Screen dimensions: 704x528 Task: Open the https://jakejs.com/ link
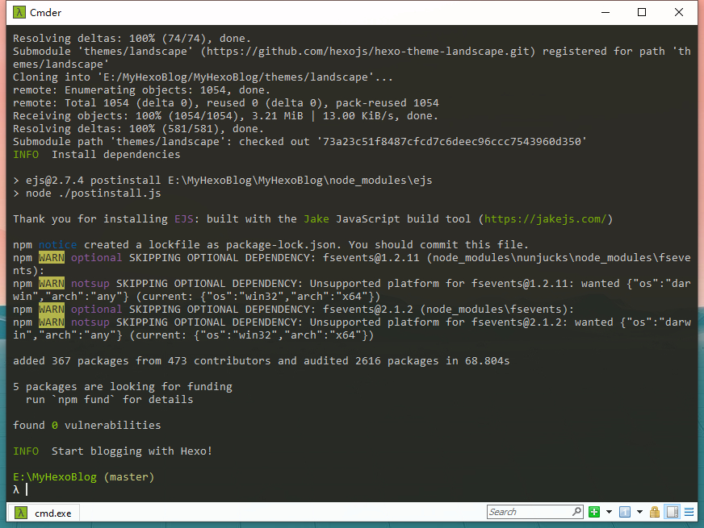tap(545, 218)
